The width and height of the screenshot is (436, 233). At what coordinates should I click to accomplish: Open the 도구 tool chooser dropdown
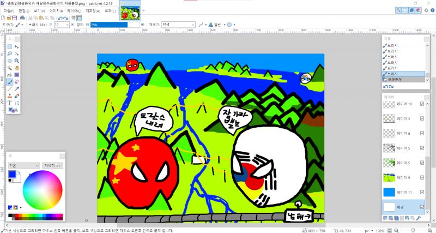click(x=19, y=25)
